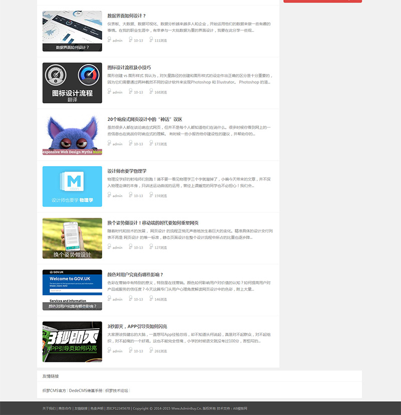Open article title 数据界面如何设计？
401x415 pixels.
(127, 16)
